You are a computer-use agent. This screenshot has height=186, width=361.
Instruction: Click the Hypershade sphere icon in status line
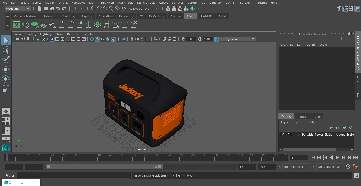192,9
